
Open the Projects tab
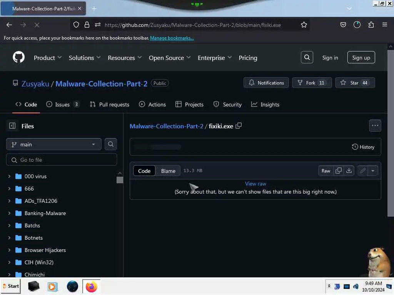click(x=189, y=104)
